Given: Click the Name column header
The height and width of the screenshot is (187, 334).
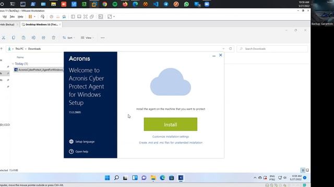Looking at the screenshot, I should 20,57.
